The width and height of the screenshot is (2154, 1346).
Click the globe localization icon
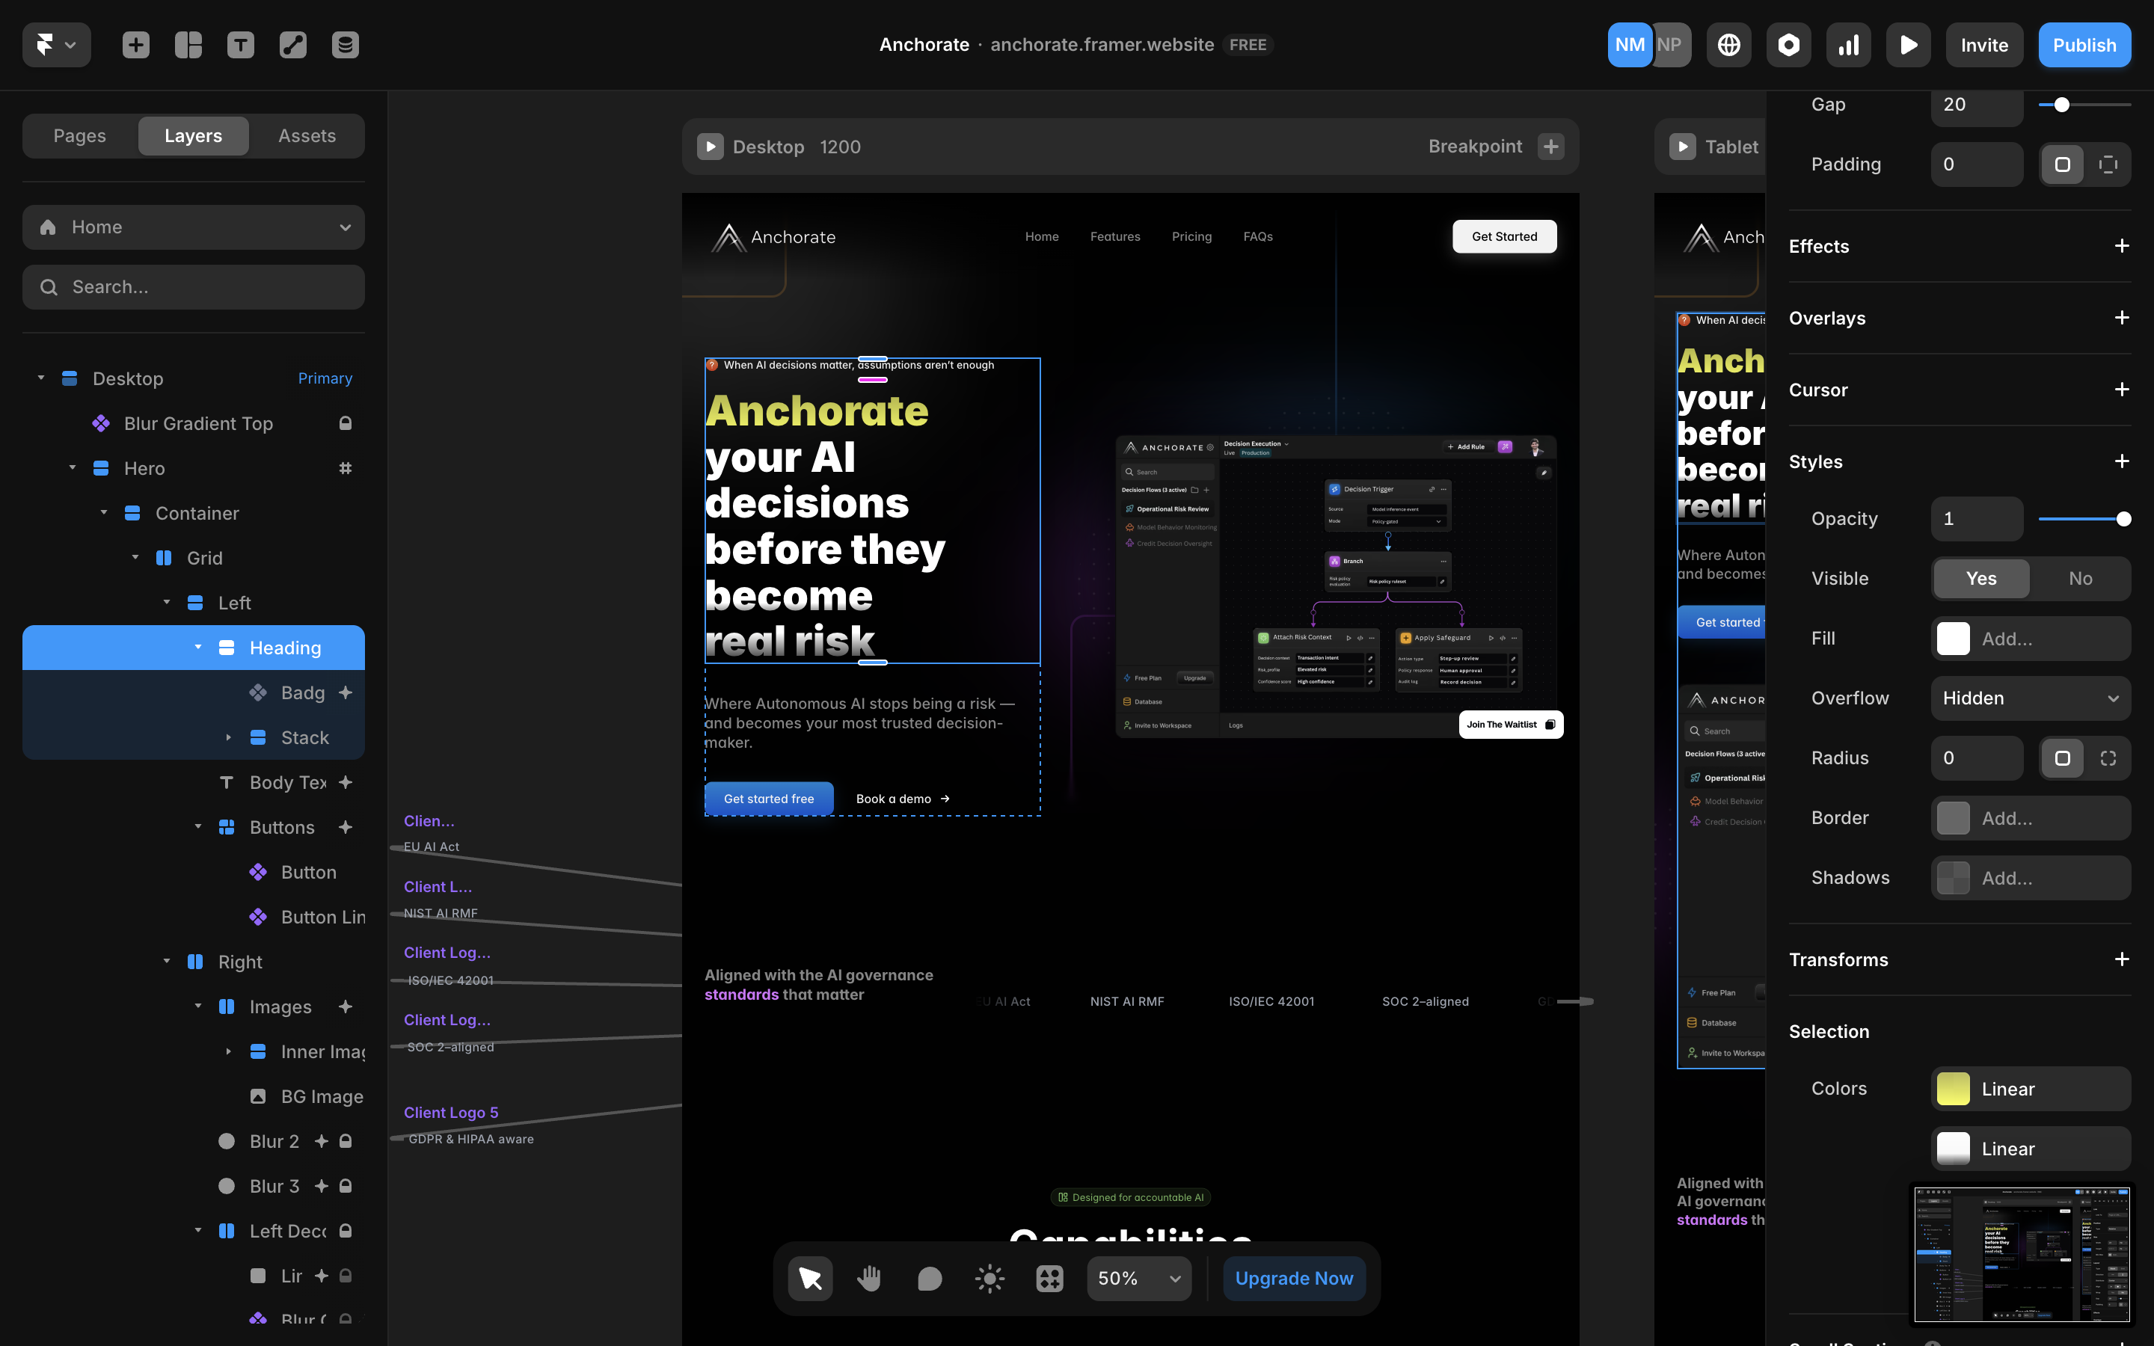[x=1728, y=45]
